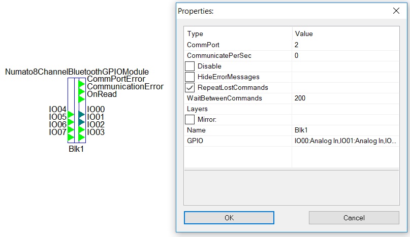Click the OK button
410x237 pixels.
point(229,218)
